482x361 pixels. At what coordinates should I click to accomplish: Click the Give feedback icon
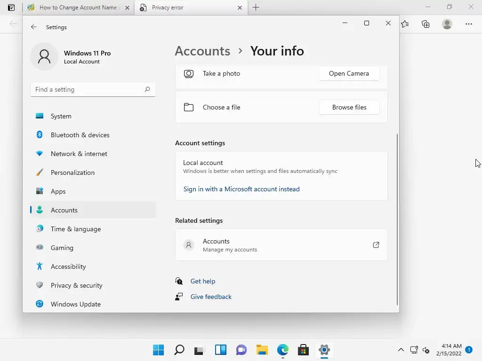(x=179, y=297)
